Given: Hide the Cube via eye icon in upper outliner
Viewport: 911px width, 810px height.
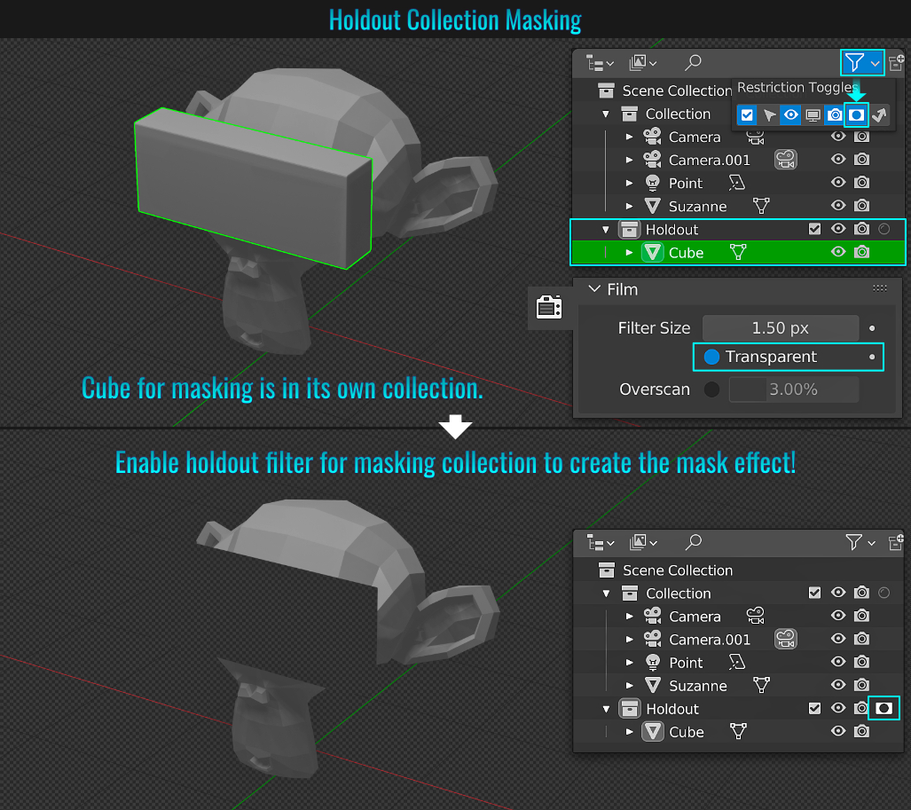Looking at the screenshot, I should click(837, 252).
